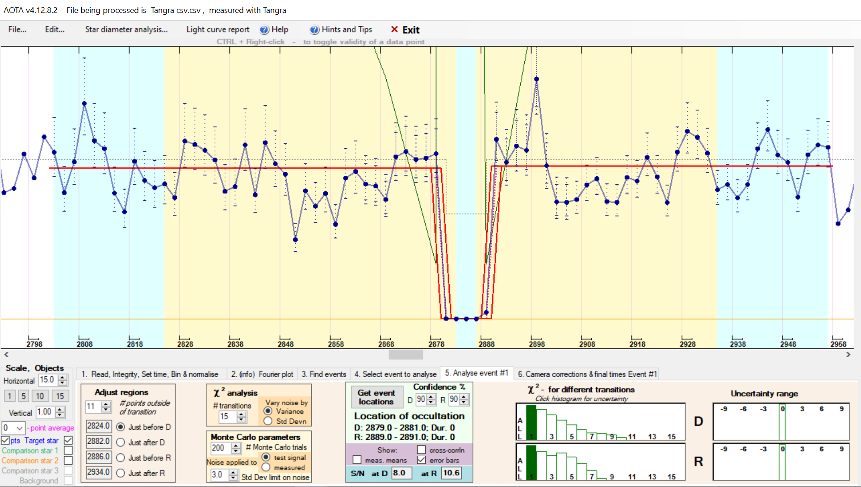This screenshot has height=487, width=861.
Task: Set horizontal scale to 15
Action: (60, 396)
